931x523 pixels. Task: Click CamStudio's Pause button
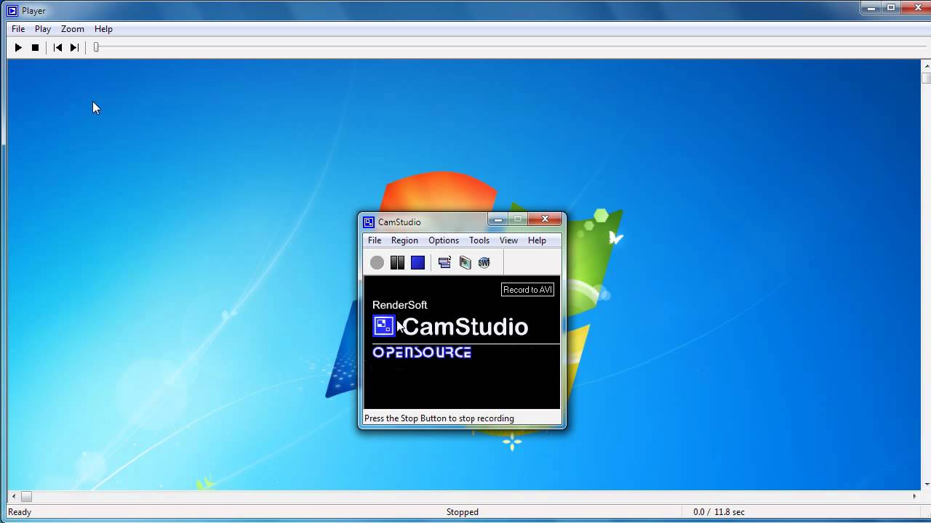tap(397, 263)
